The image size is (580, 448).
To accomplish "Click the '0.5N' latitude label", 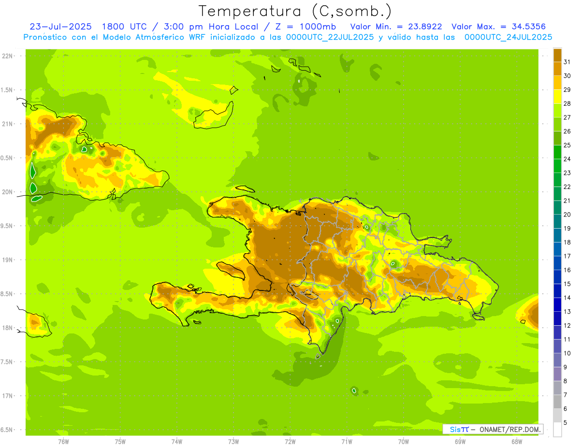I will click(x=7, y=158).
